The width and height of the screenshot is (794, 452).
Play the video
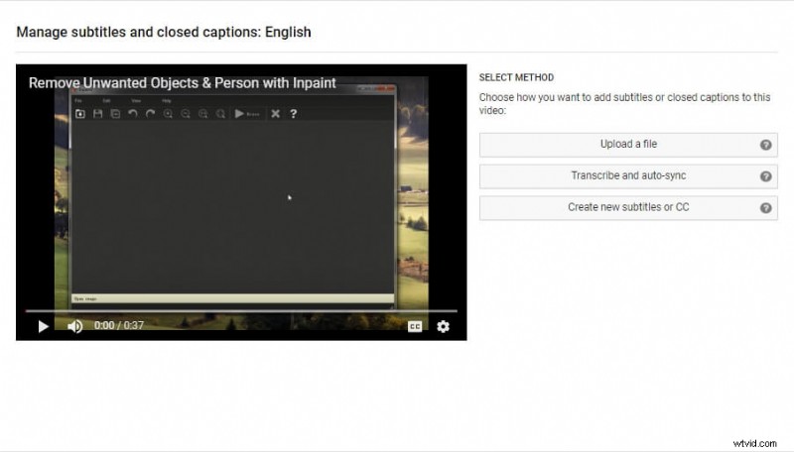click(x=43, y=327)
